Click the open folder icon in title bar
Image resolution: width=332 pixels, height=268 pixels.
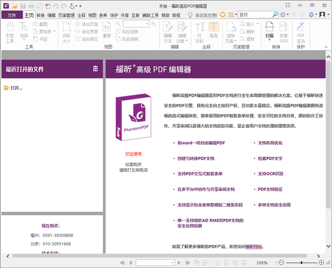(x=15, y=6)
